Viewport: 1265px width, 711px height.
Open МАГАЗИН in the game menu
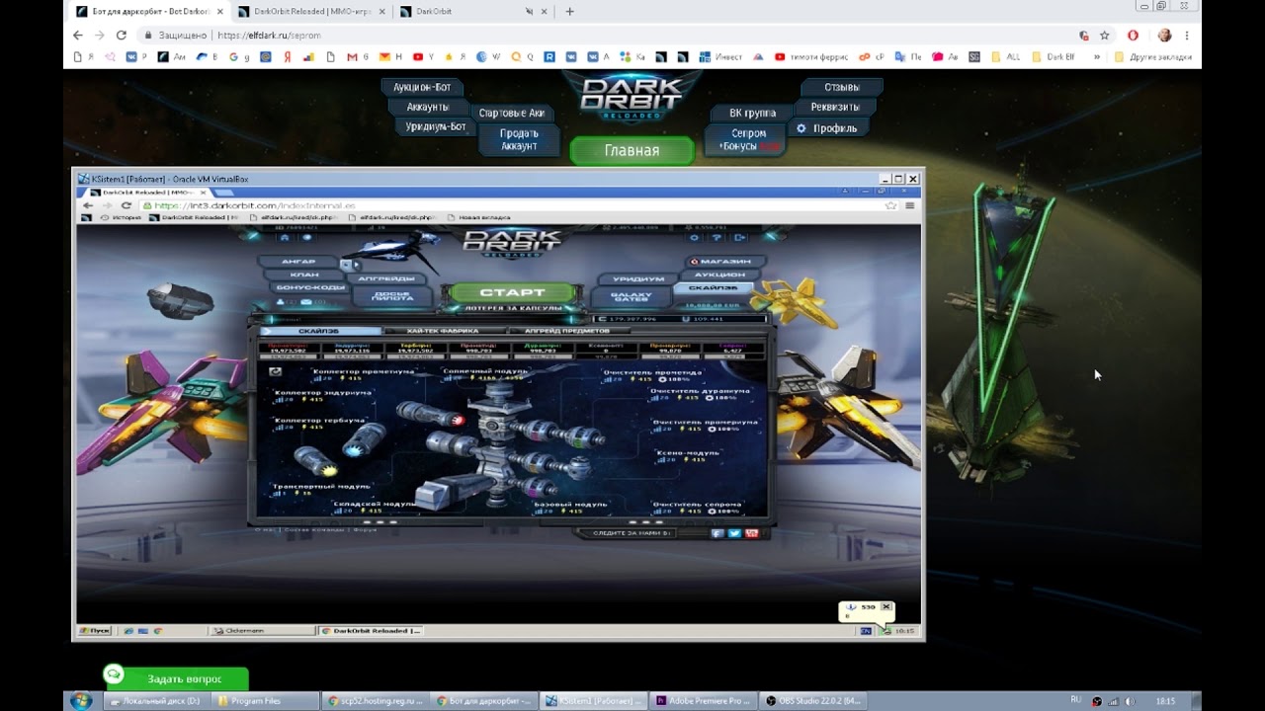(x=725, y=262)
